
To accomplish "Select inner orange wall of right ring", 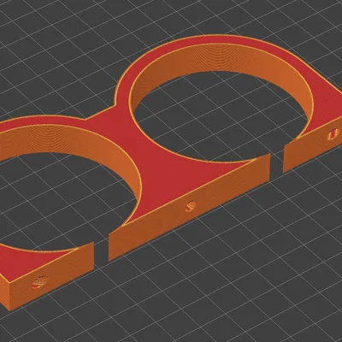I will tap(222, 58).
